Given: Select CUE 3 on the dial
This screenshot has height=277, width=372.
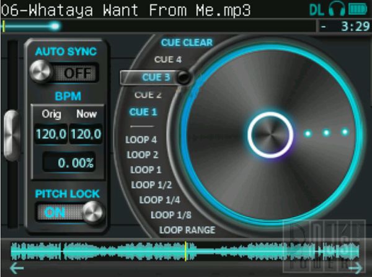Looking at the screenshot, I should (x=156, y=77).
